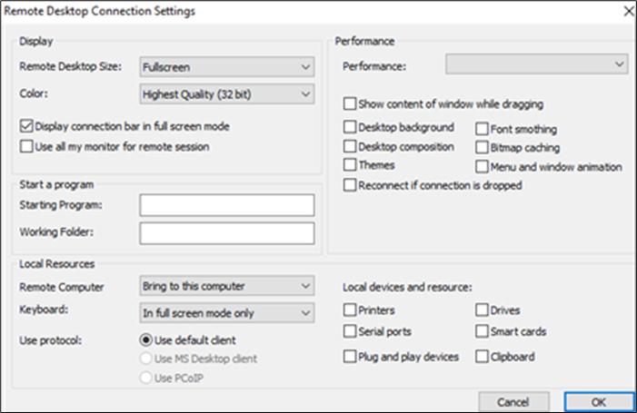
Task: Open the Performance dropdown
Action: pyautogui.click(x=536, y=64)
